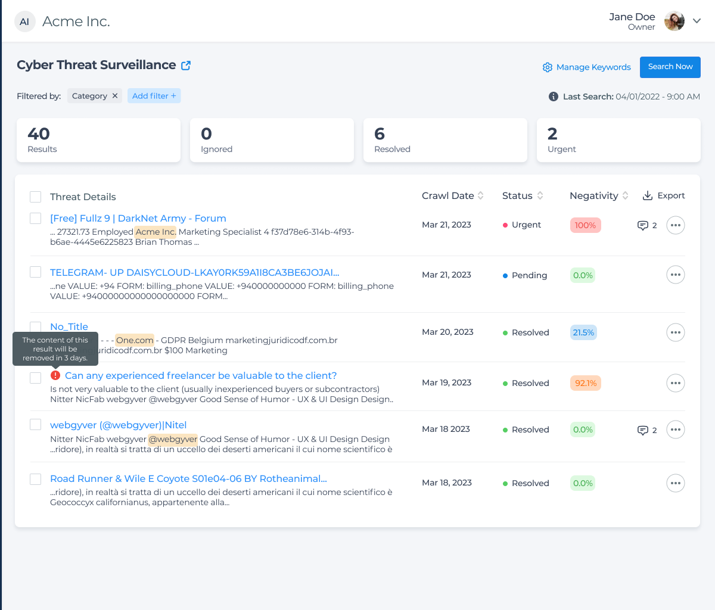Click the 100% negativity badge

585,225
